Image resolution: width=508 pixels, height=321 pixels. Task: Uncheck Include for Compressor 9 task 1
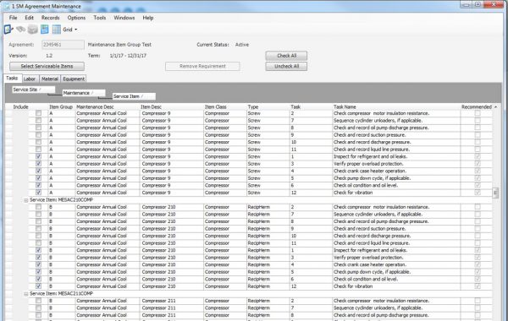pyautogui.click(x=39, y=156)
